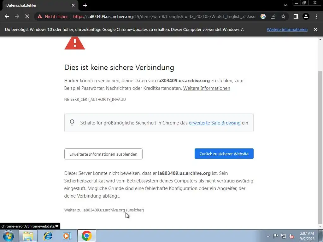Viewport: 323px width, 242px height.
Task: Open the Windows Start button
Action: click(x=9, y=236)
